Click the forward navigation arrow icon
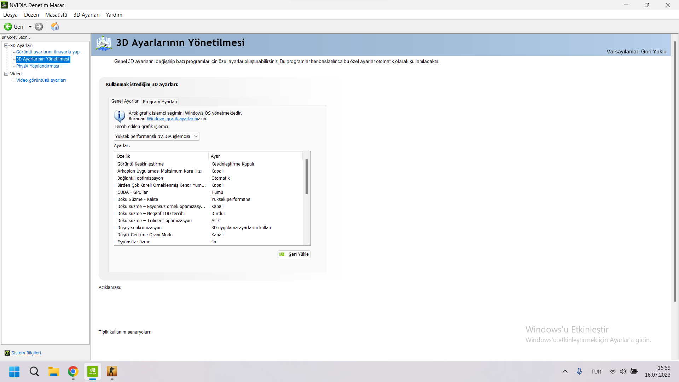The image size is (679, 382). coord(39,27)
